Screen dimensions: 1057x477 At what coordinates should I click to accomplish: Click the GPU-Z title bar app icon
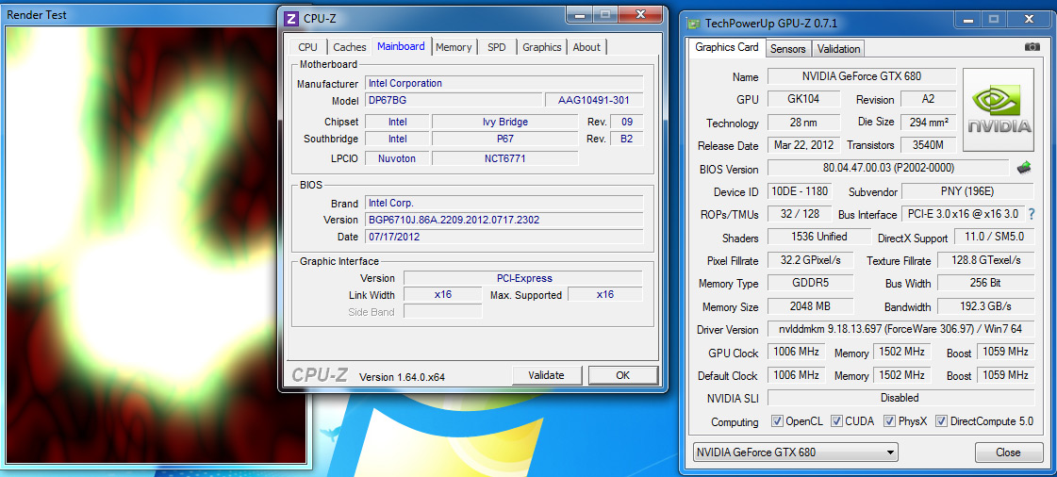pos(693,24)
